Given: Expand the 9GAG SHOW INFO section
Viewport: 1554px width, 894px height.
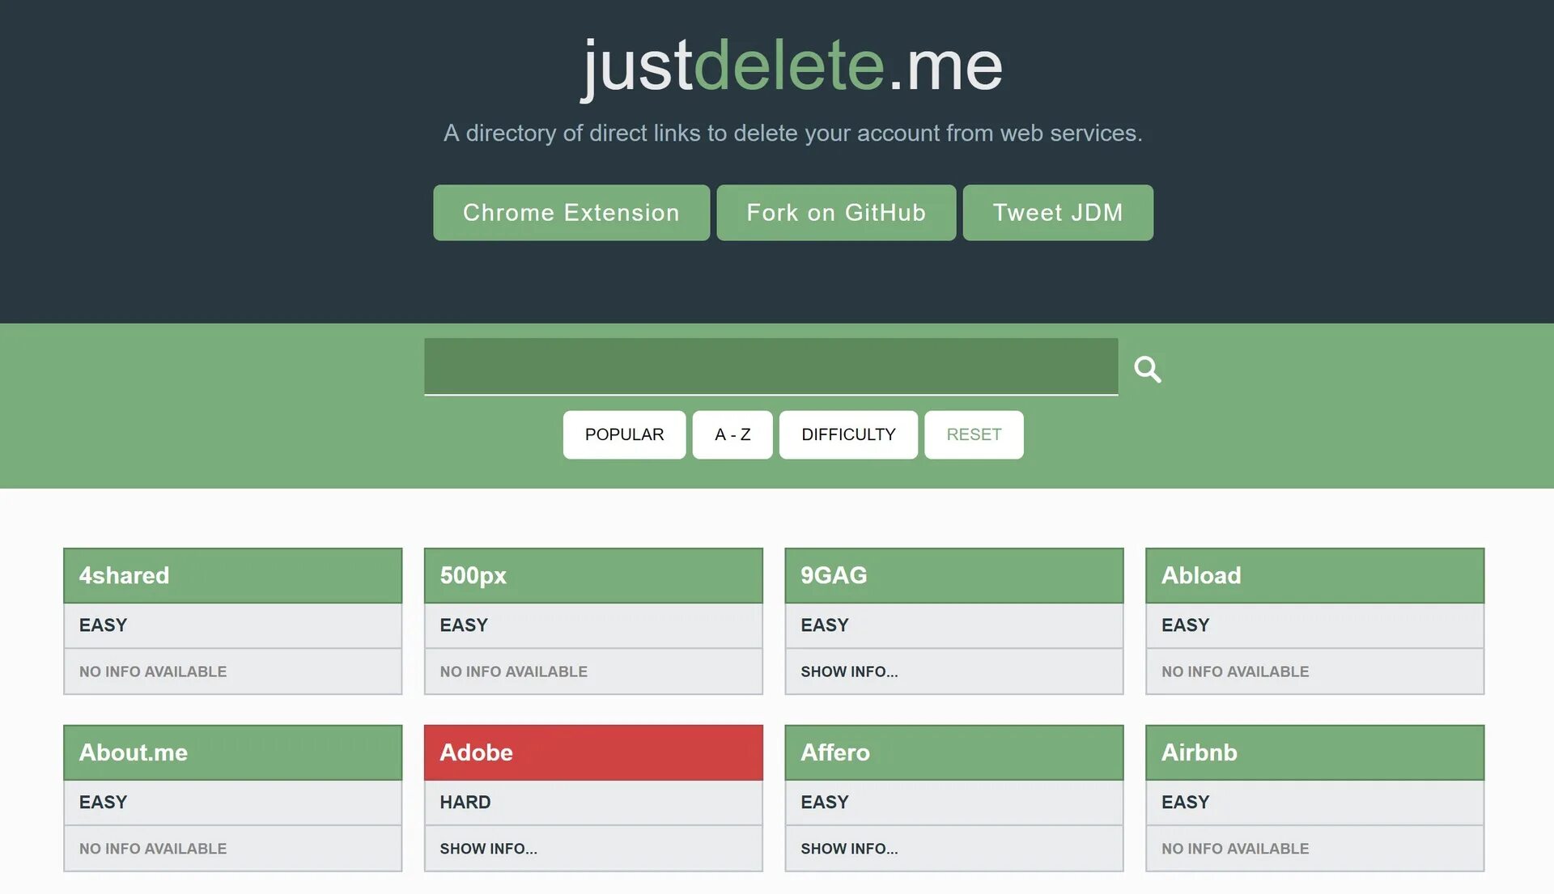Looking at the screenshot, I should [x=848, y=670].
